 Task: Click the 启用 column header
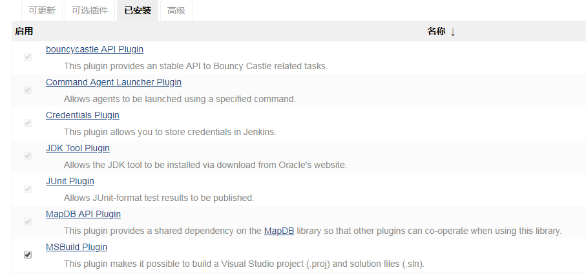pos(24,32)
